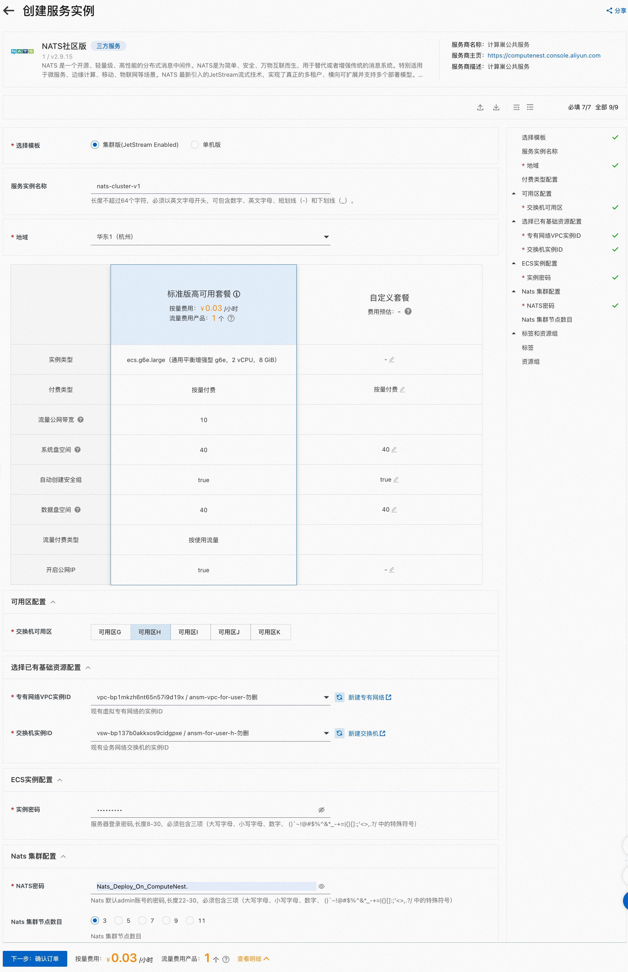Choose 可用区I zone

(x=190, y=632)
